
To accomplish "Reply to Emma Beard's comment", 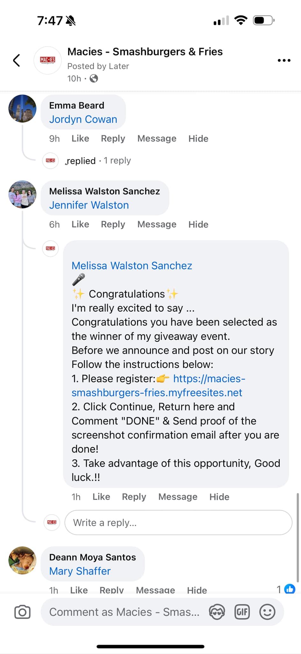I will coord(113,139).
